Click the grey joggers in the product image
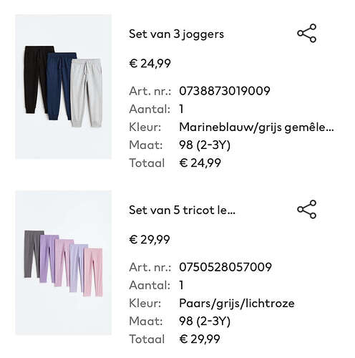The width and height of the screenshot is (355, 358). 87,93
